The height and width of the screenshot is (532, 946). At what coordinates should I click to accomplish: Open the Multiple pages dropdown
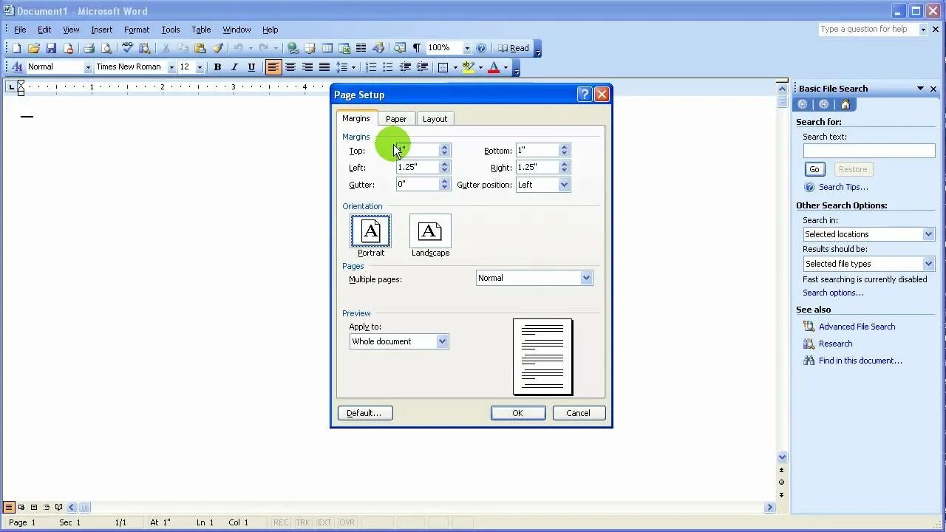coord(586,278)
